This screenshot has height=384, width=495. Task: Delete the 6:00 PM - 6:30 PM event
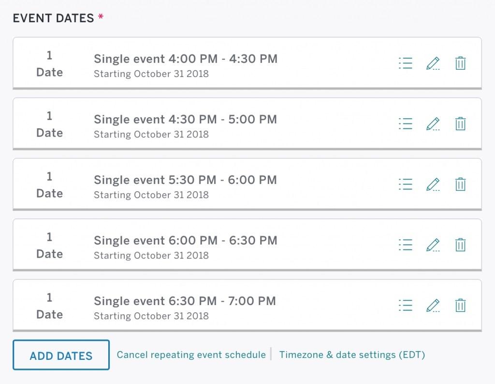pos(460,245)
